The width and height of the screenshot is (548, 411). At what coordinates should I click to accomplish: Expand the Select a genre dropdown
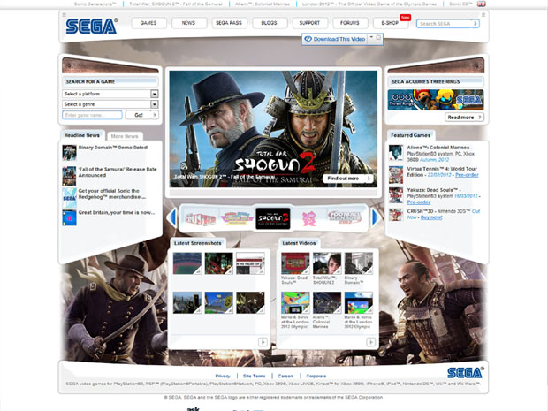point(154,104)
